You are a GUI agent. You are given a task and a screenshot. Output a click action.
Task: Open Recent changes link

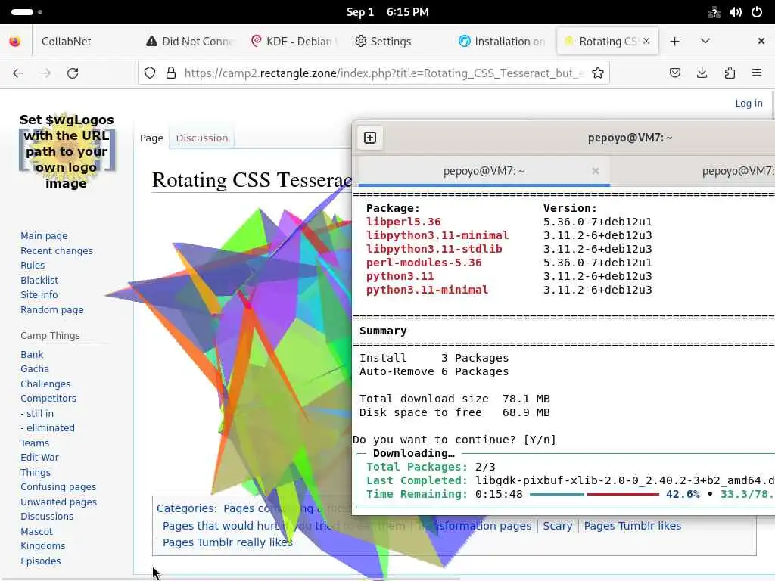(56, 251)
